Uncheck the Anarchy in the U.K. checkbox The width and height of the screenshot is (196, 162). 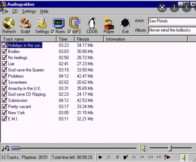(4, 88)
